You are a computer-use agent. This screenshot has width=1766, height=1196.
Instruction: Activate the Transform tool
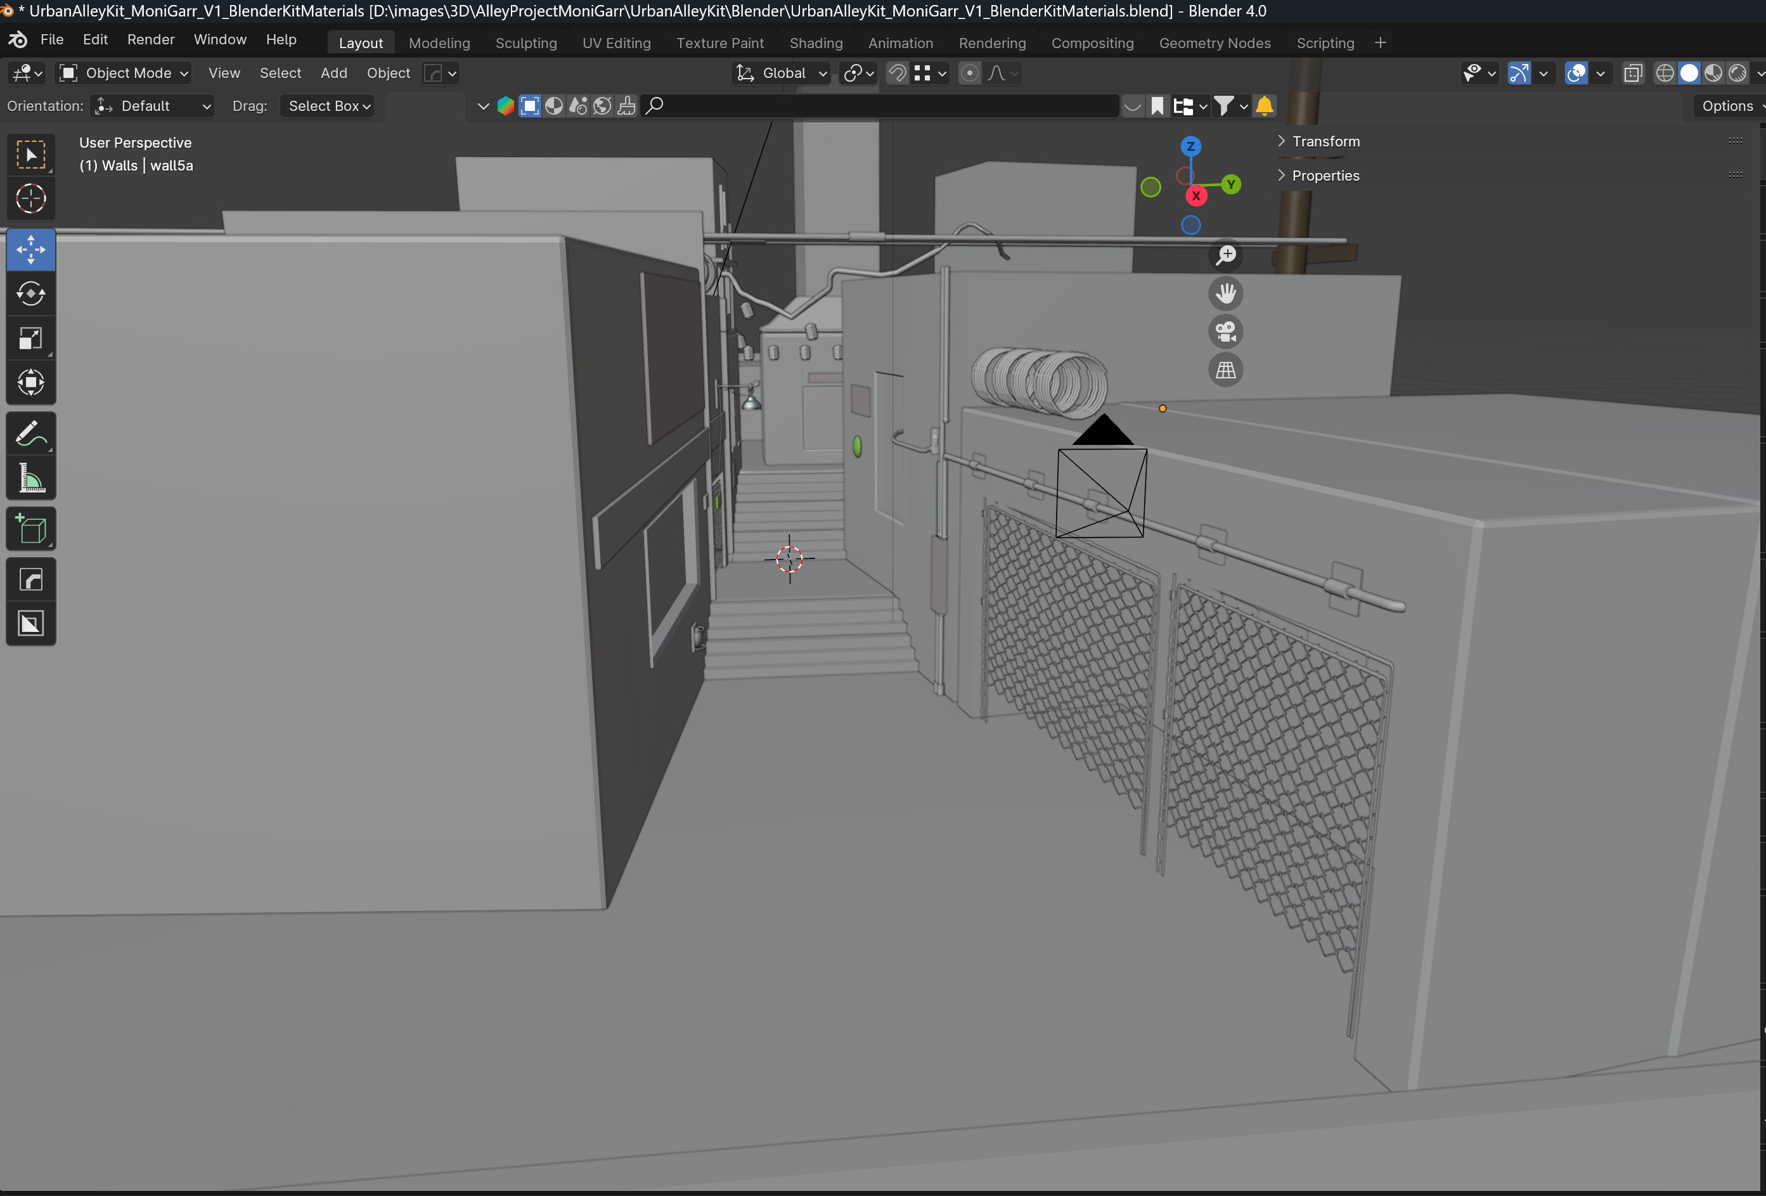click(x=31, y=382)
